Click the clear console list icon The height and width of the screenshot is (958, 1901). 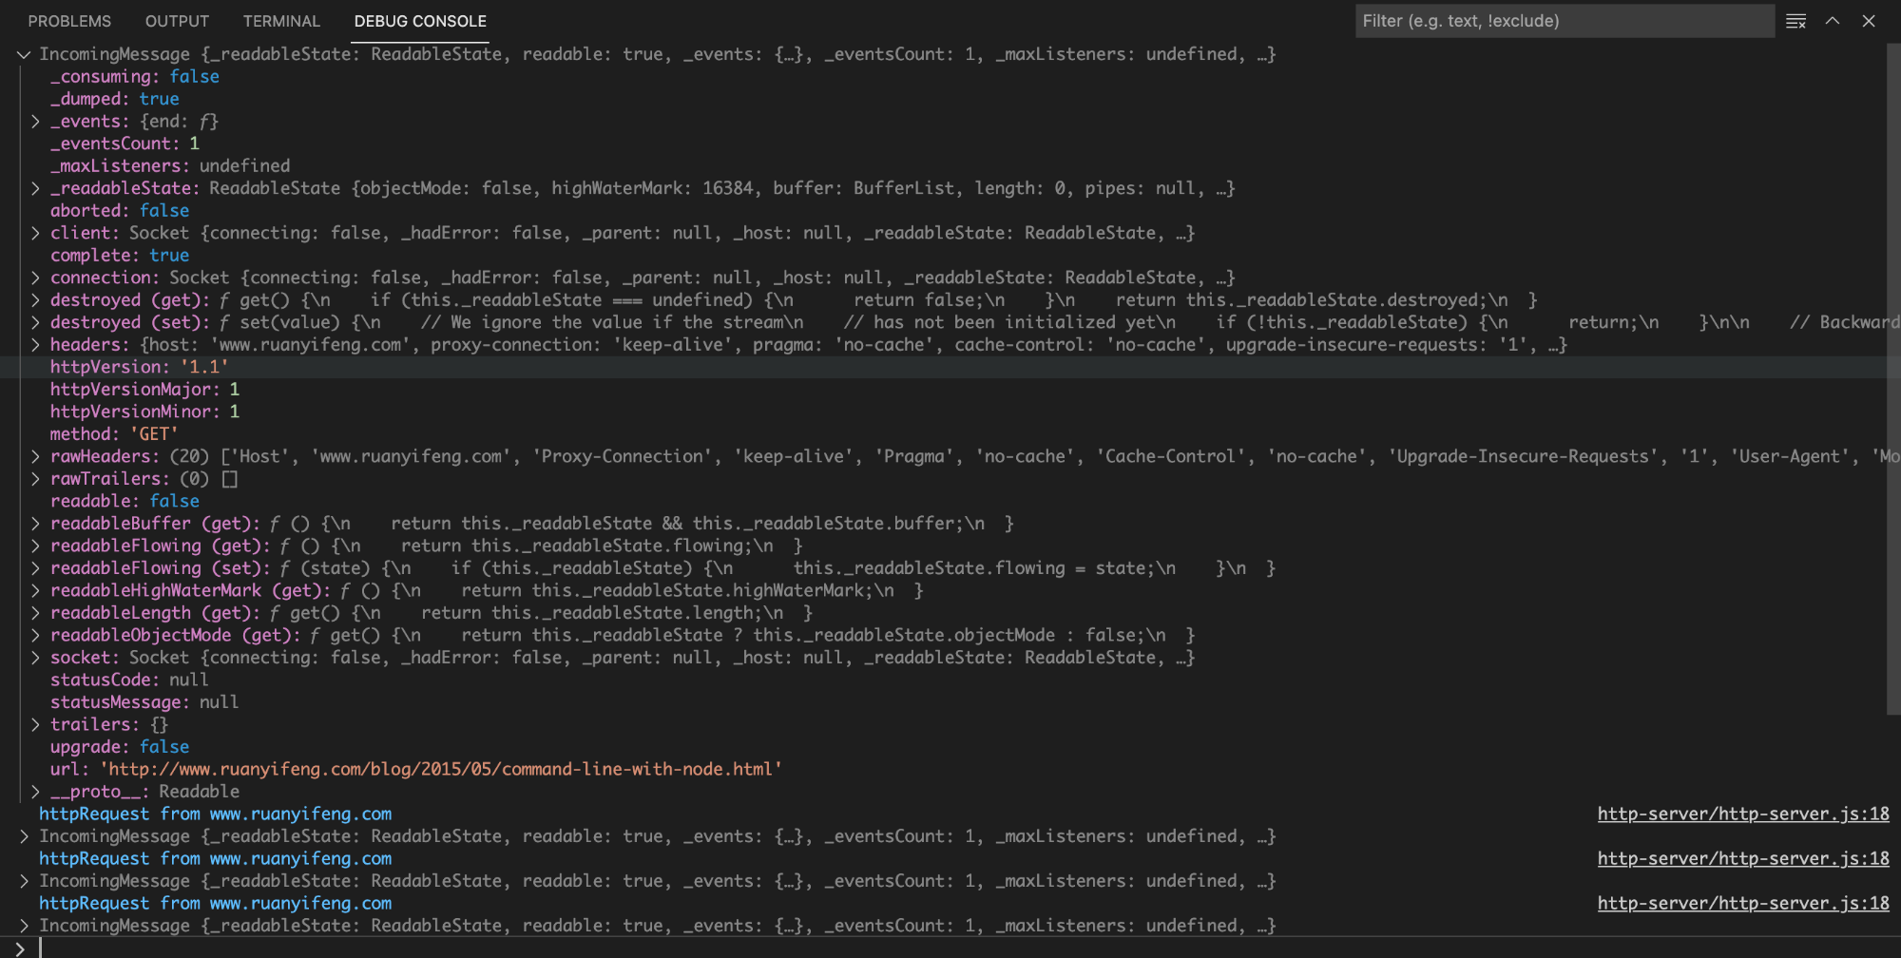point(1795,21)
